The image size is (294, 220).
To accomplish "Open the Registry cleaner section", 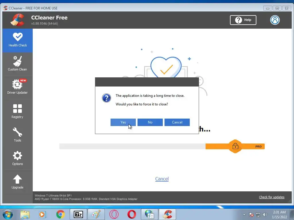I will click(18, 111).
